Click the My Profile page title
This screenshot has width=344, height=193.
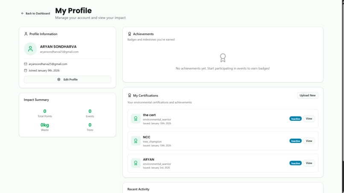(x=73, y=11)
